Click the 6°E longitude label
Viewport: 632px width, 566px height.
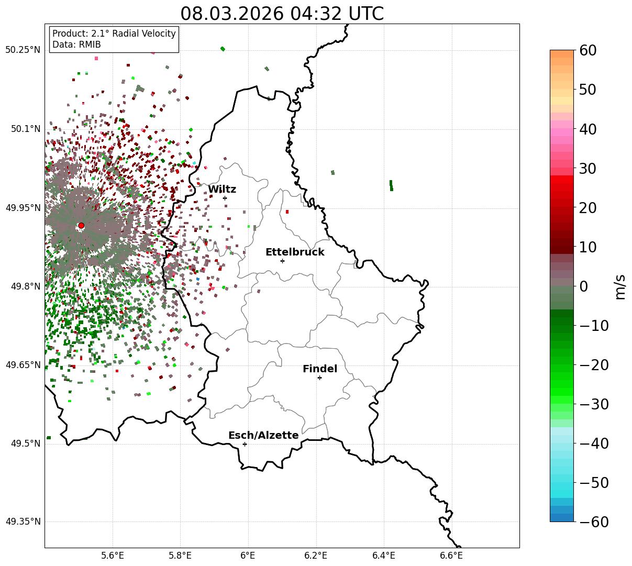[x=248, y=556]
